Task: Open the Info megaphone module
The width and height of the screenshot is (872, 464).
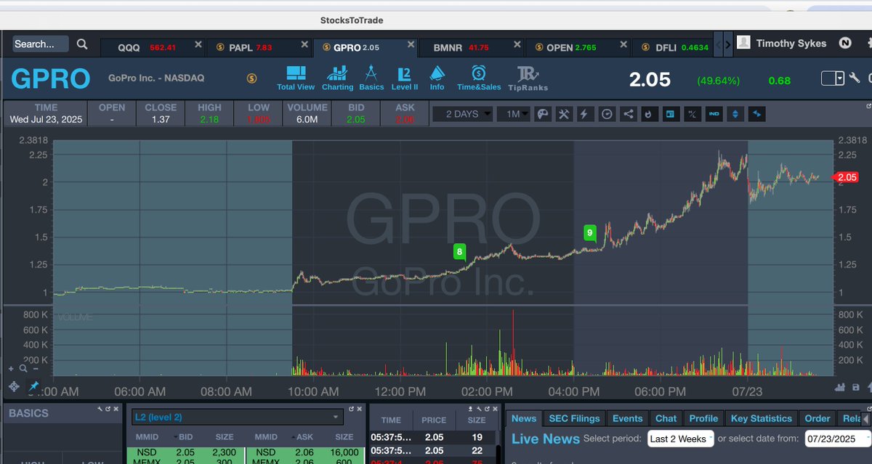Action: (x=437, y=78)
